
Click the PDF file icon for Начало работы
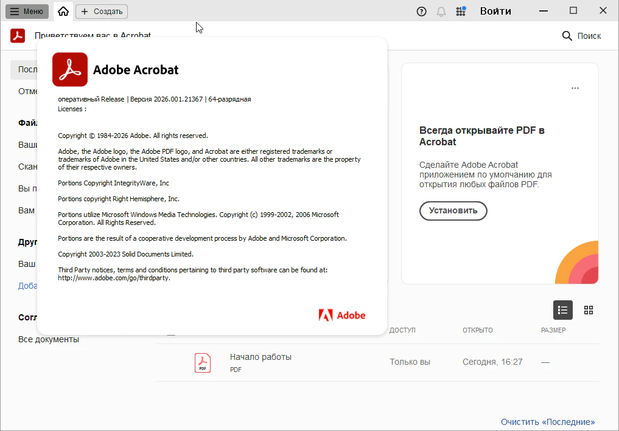203,362
